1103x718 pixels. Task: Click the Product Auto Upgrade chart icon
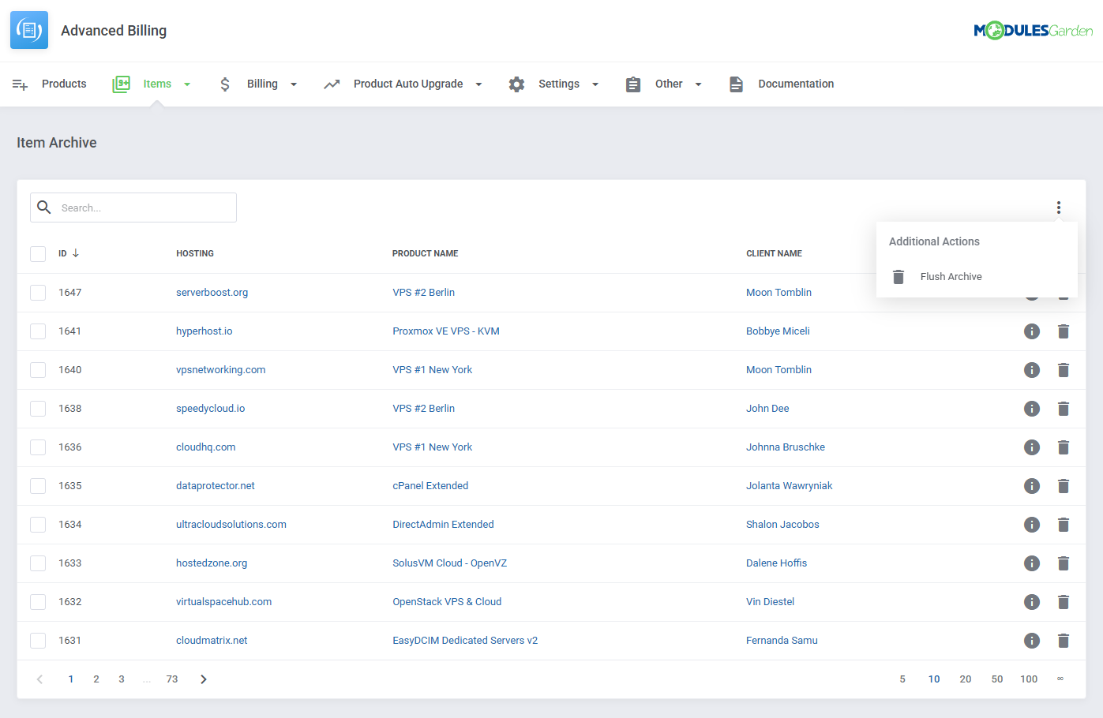(x=333, y=84)
